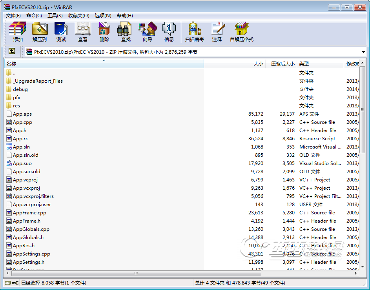Click the WinRAR title bar books icon
Image resolution: width=370 pixels, height=290 pixels.
point(7,7)
